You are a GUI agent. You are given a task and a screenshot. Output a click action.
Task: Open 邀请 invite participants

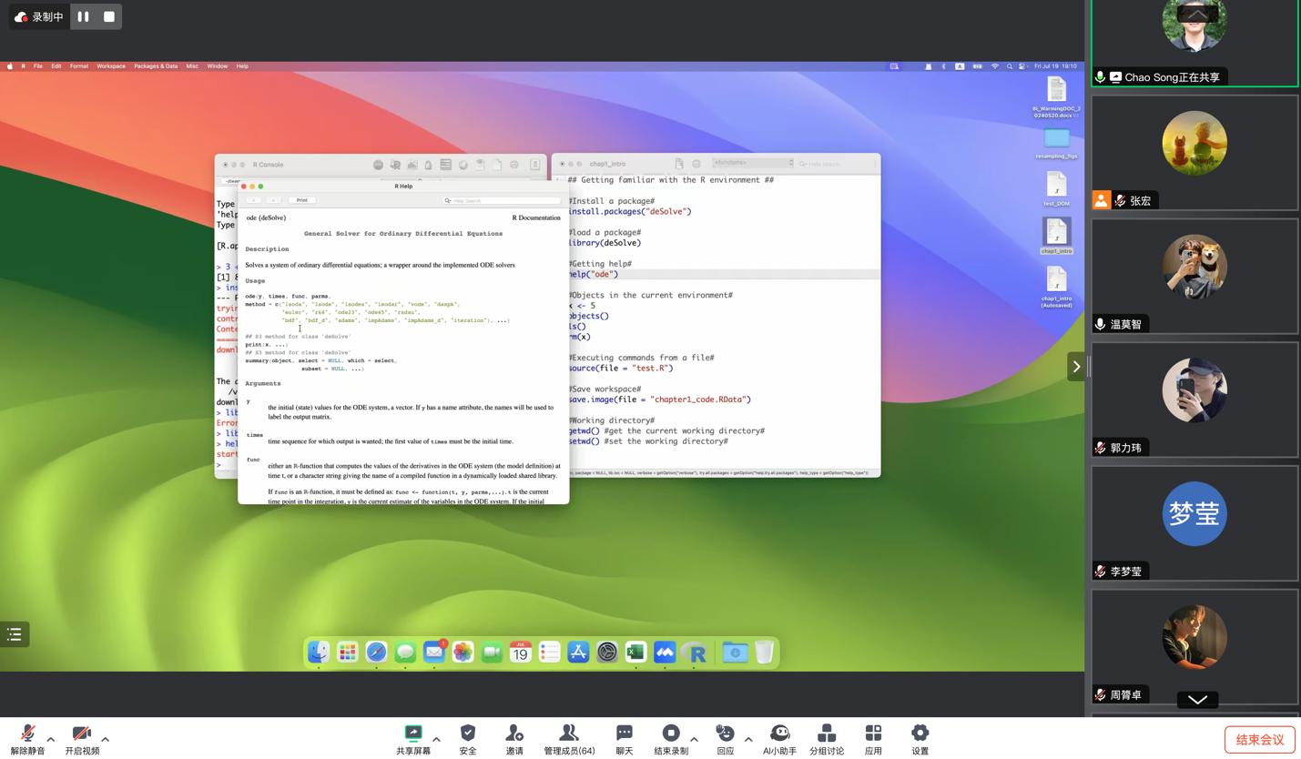click(x=514, y=740)
